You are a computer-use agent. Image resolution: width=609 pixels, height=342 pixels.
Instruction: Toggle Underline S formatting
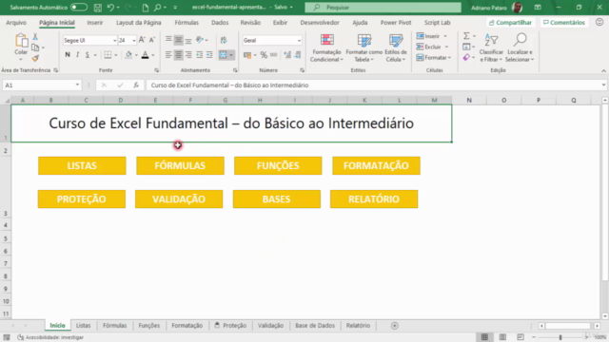click(88, 55)
